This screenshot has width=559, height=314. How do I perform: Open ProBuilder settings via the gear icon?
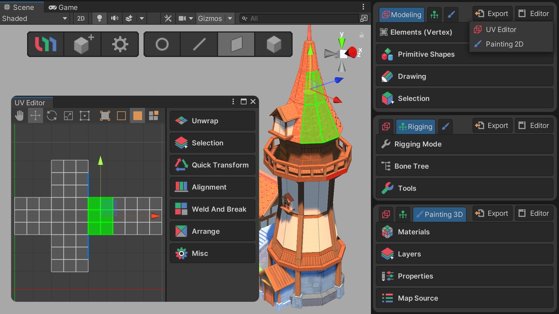click(120, 44)
